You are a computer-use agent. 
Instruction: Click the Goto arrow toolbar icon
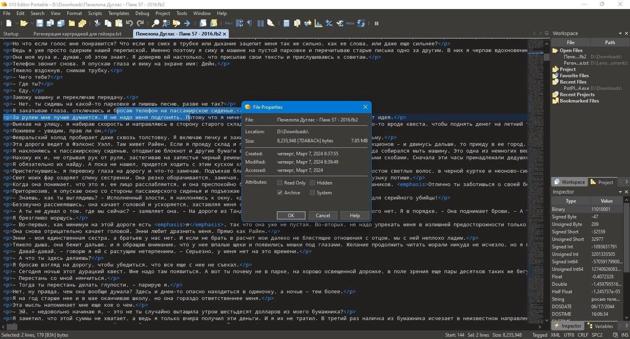coord(187,23)
